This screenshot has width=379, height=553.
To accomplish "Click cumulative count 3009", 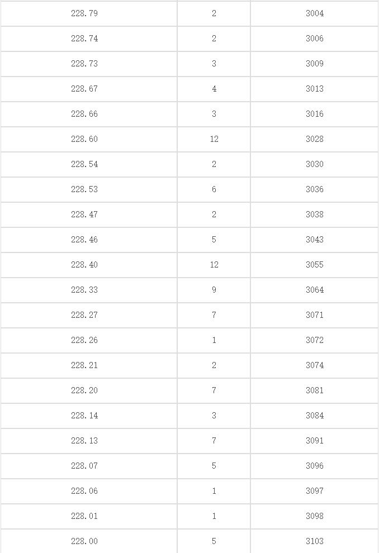I will point(314,64).
